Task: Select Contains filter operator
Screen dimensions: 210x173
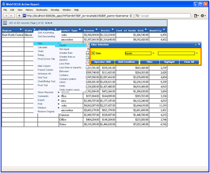Action: (x=64, y=75)
